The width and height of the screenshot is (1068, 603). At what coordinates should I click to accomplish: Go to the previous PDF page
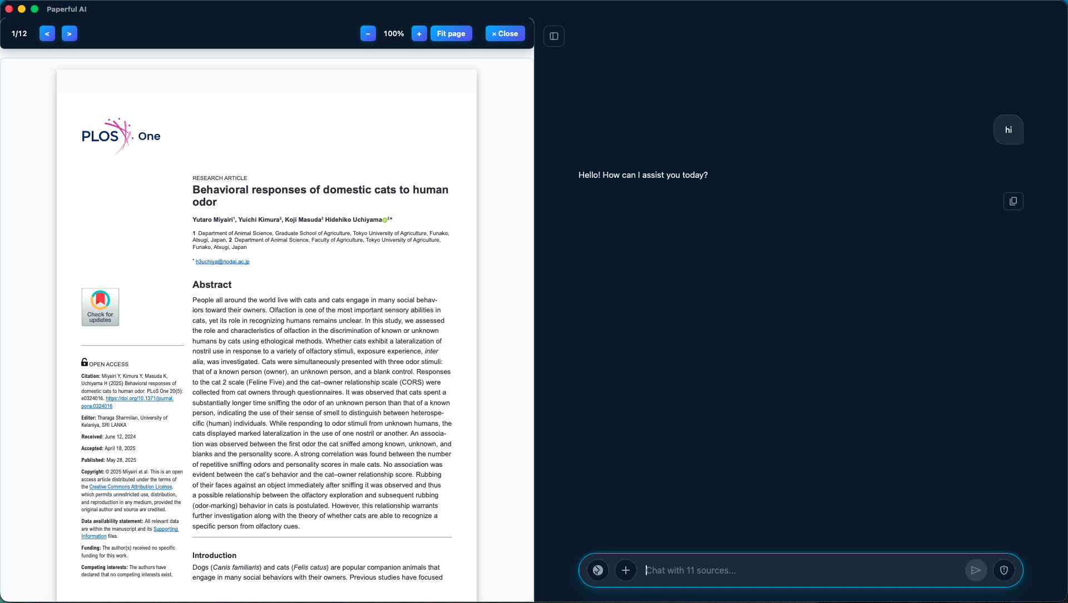click(47, 33)
